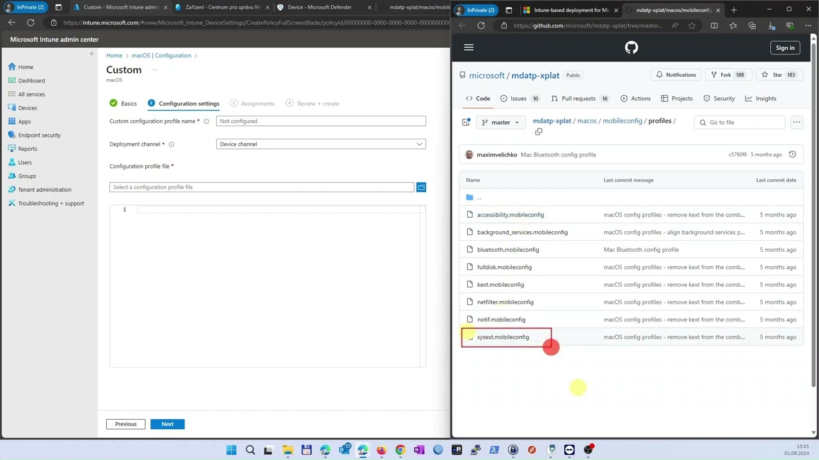Viewport: 819px width, 460px height.
Task: Open sysext.mobileconfig file
Action: click(x=503, y=337)
